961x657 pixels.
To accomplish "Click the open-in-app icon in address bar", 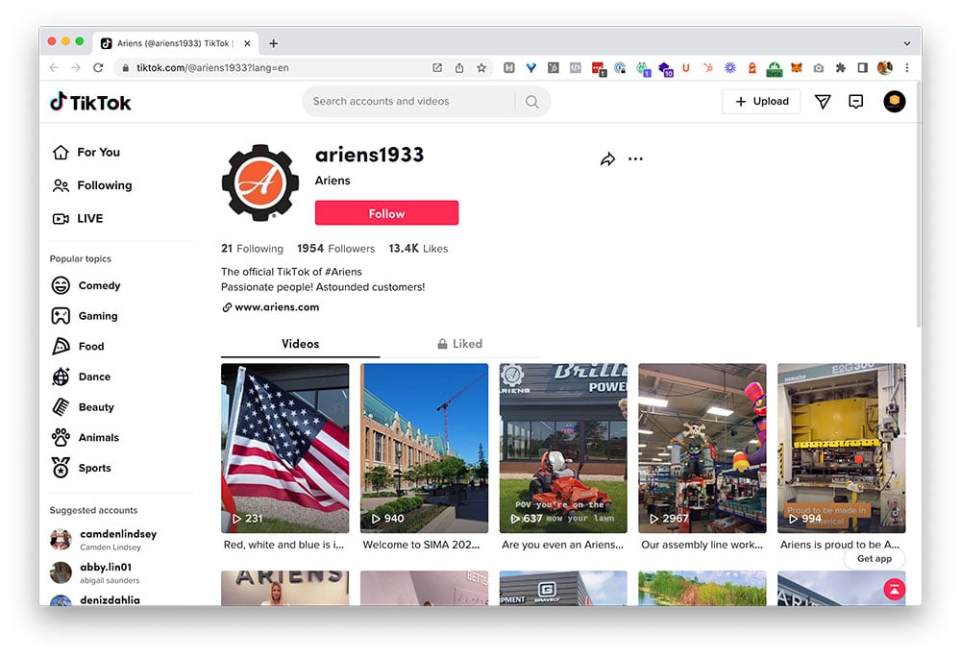I will pyautogui.click(x=437, y=68).
